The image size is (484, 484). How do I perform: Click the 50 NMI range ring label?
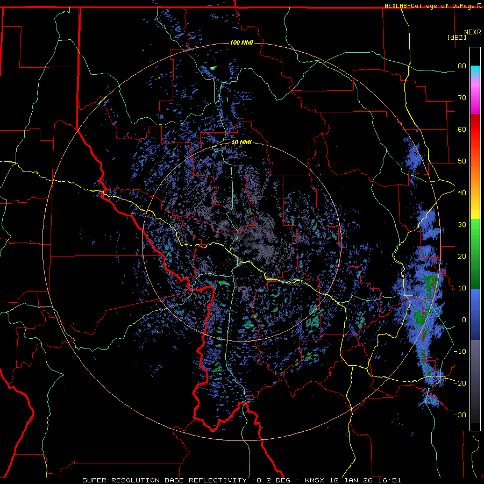tap(241, 143)
